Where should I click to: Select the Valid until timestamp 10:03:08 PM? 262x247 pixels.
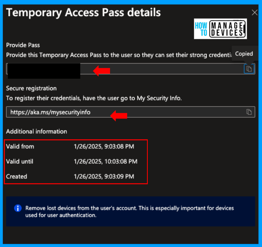[x=105, y=162]
